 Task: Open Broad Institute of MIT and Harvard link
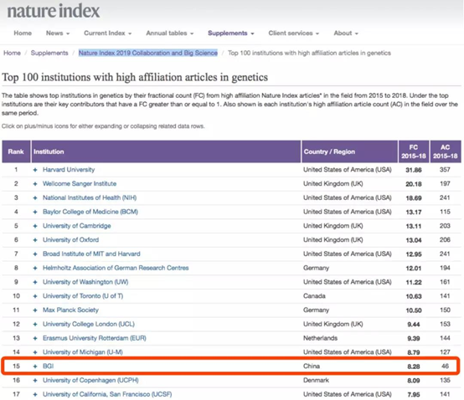pos(91,254)
